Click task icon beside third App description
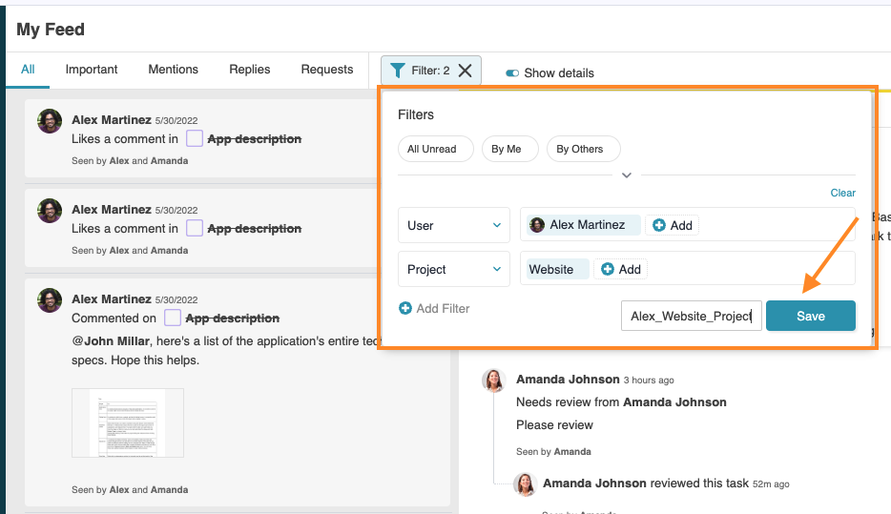The image size is (891, 514). pyautogui.click(x=173, y=318)
